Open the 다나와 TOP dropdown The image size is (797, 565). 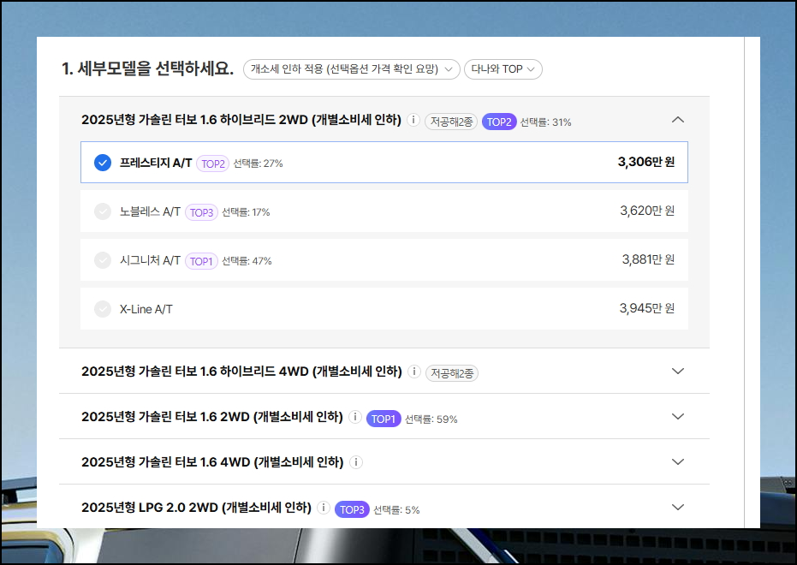click(x=503, y=69)
